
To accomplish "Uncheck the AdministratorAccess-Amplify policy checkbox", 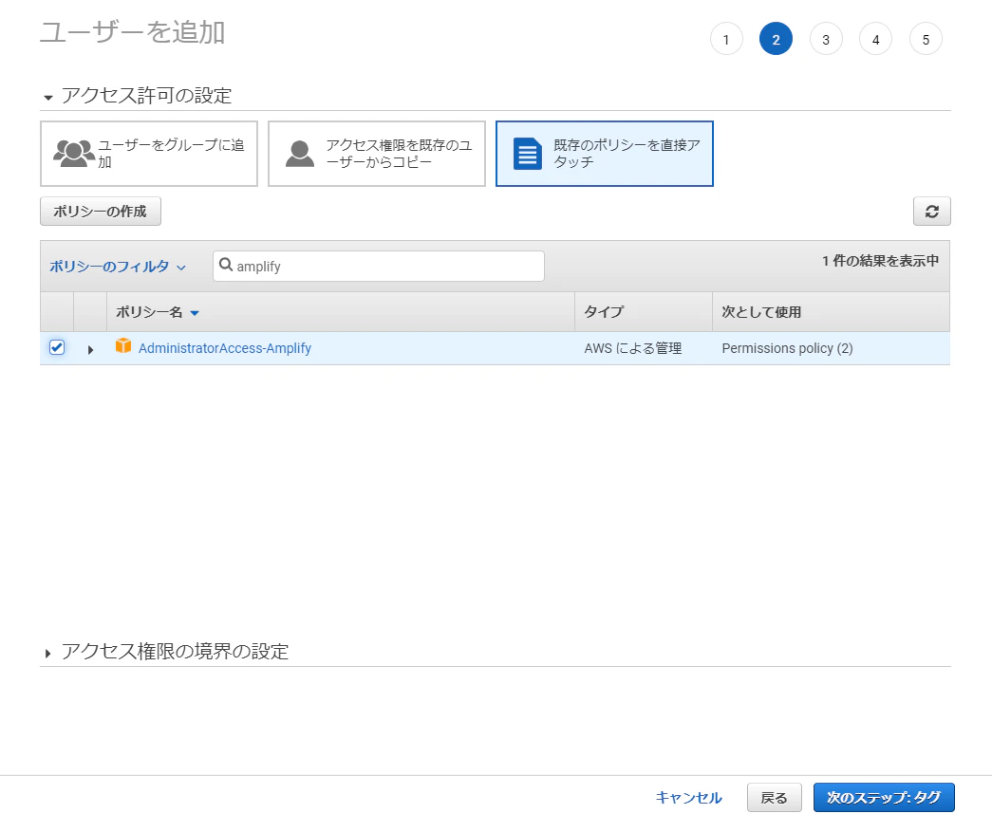I will (x=57, y=347).
